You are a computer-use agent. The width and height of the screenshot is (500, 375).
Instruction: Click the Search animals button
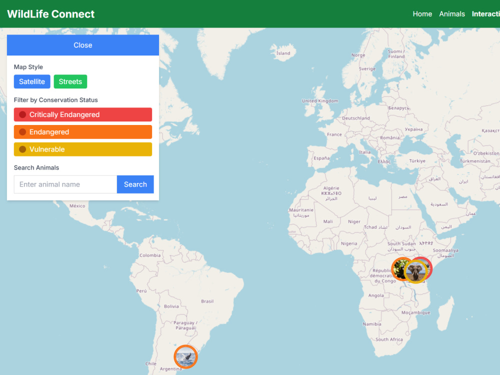[x=135, y=184]
